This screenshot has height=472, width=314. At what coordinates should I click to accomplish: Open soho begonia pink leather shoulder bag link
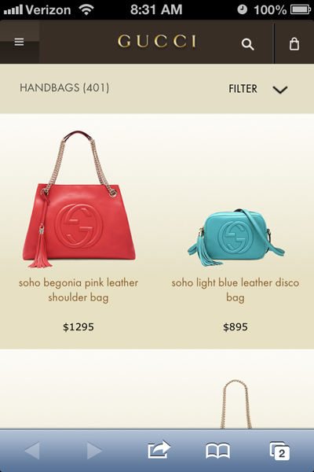click(x=78, y=289)
